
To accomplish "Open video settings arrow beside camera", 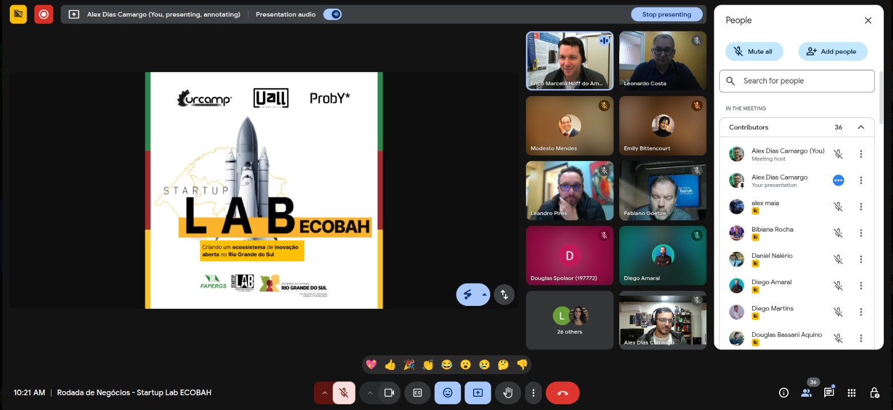I will pos(370,393).
